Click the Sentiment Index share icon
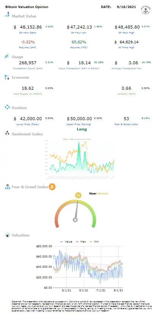The height and width of the screenshot is (316, 163). click(x=7, y=133)
